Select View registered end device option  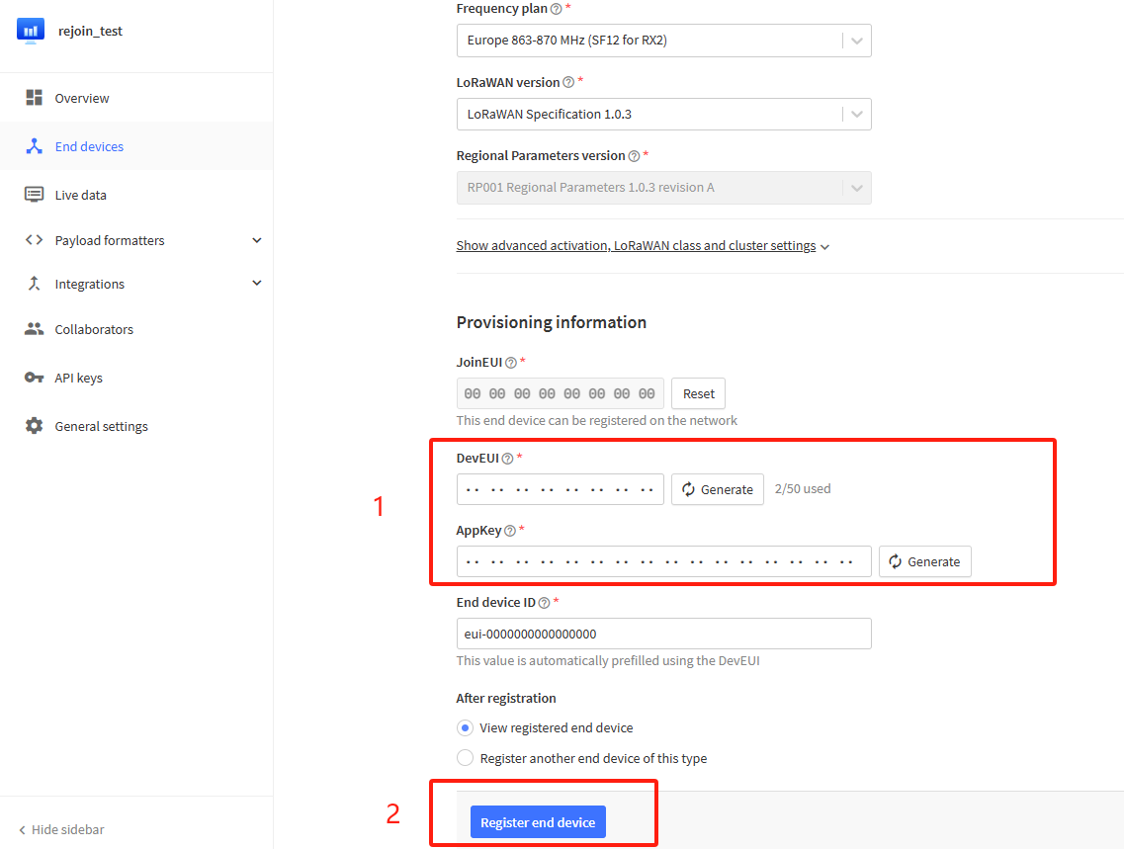(x=466, y=727)
